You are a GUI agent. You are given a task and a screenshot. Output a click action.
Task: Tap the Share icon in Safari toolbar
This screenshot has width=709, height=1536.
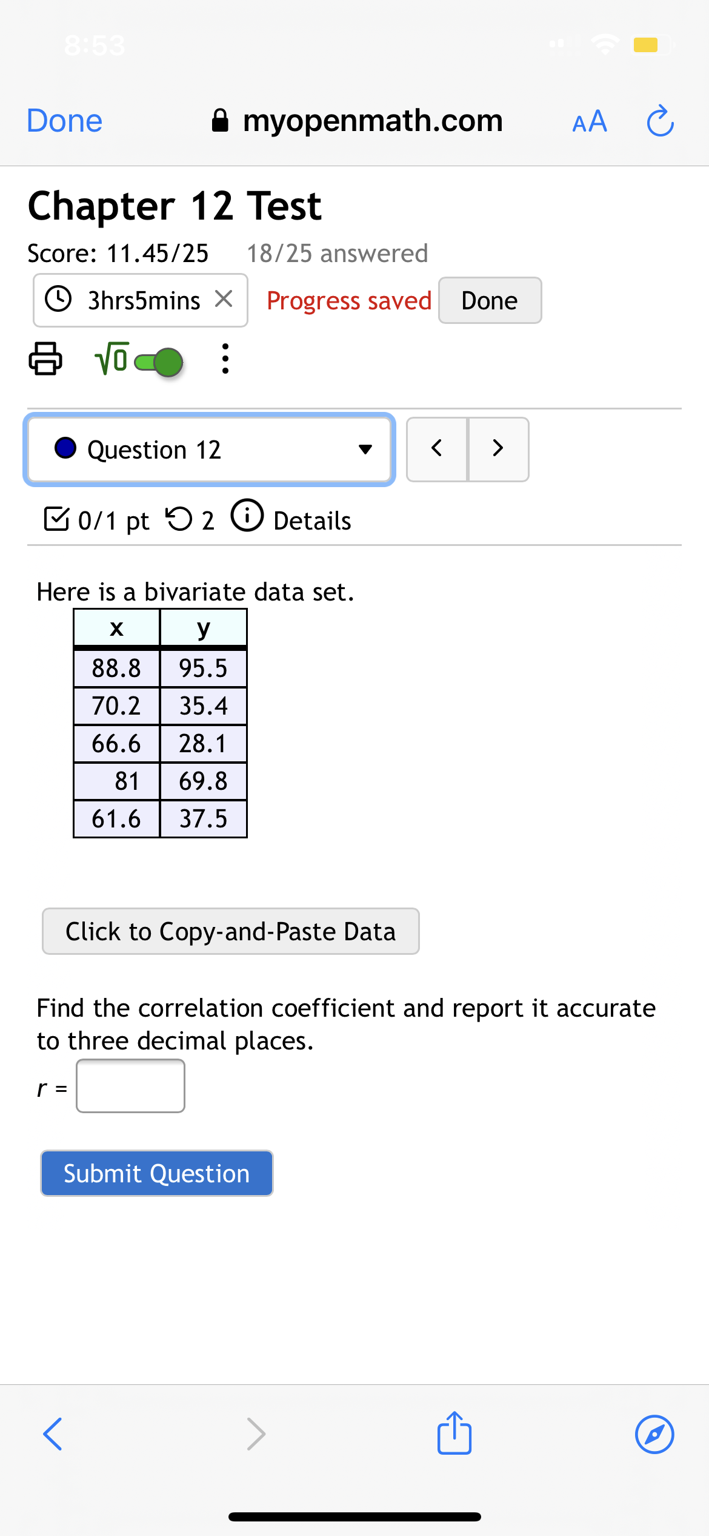tap(453, 1433)
